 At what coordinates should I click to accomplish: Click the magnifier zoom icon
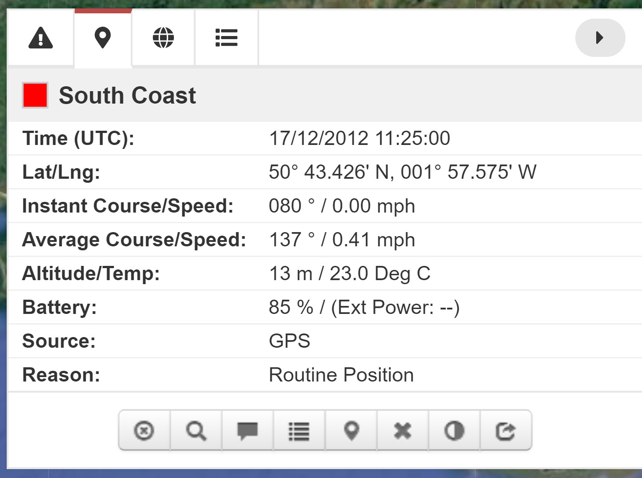[x=196, y=430]
